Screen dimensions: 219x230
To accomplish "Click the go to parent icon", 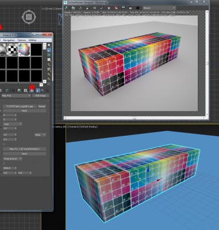I will [43, 90].
